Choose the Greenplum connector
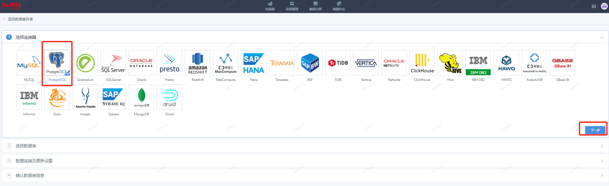 [85, 63]
